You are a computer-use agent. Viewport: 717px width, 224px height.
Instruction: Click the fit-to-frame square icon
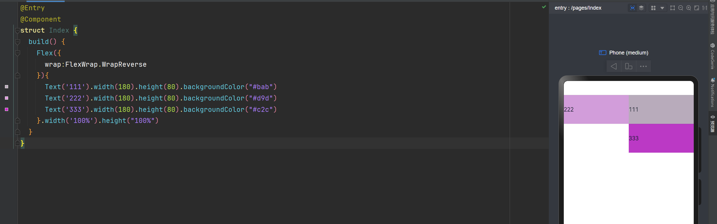(672, 8)
